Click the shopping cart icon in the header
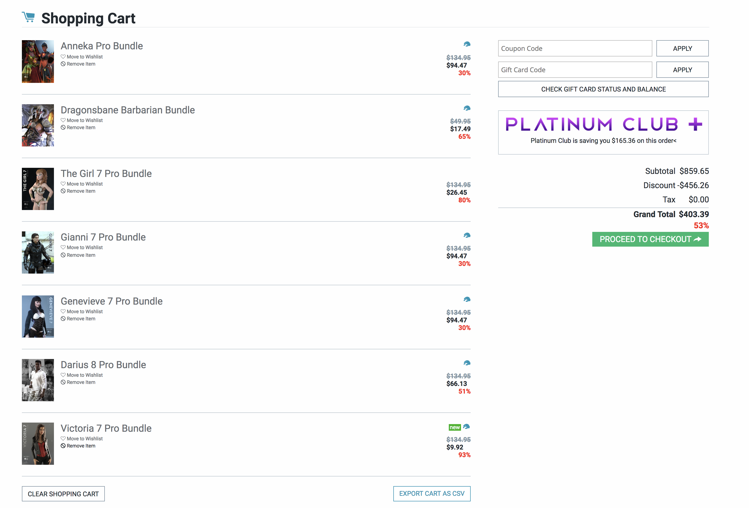The width and height of the screenshot is (749, 508). pos(28,17)
